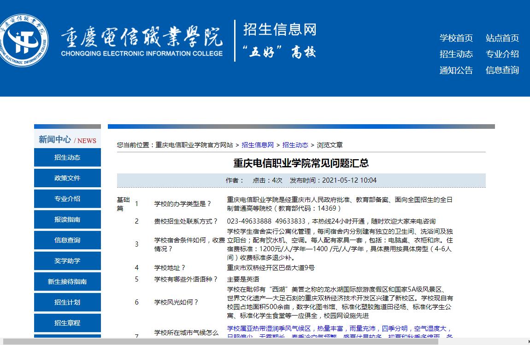
Task: Go to 招生动态 in the header menu
Action: (456, 54)
